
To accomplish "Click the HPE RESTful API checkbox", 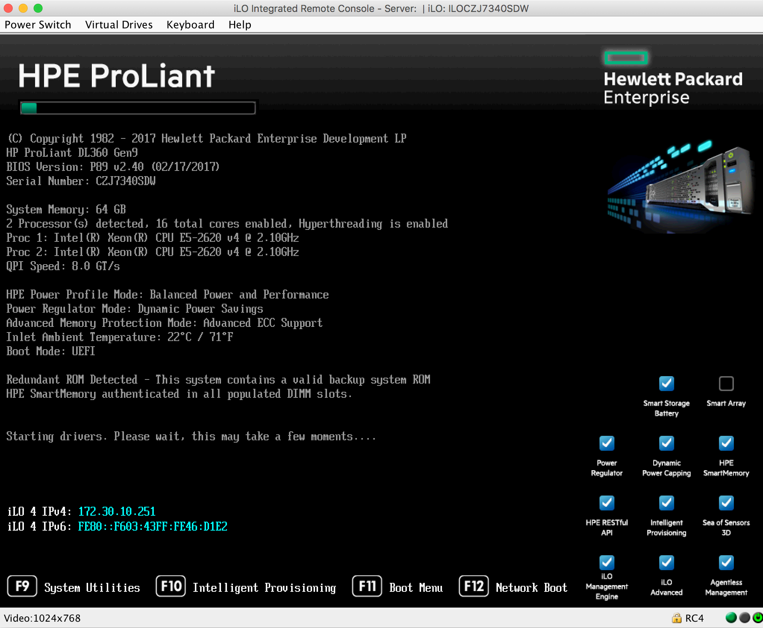I will (607, 503).
